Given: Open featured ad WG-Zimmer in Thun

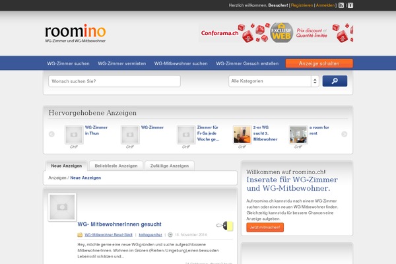Looking at the screenshot, I should pyautogui.click(x=96, y=131).
